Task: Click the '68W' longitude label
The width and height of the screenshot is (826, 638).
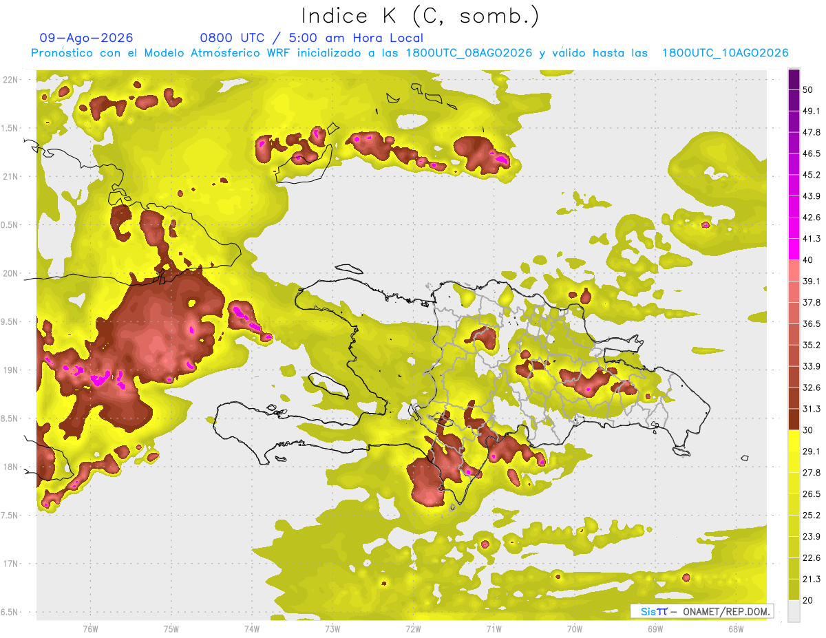Action: tap(735, 628)
